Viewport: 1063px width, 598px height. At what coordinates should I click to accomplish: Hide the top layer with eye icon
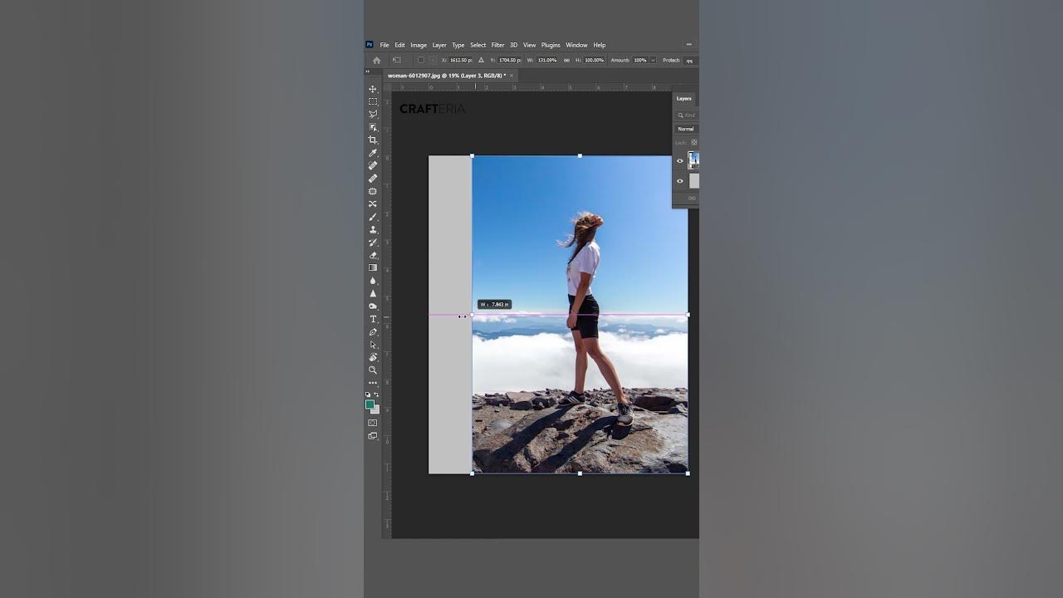pyautogui.click(x=680, y=161)
